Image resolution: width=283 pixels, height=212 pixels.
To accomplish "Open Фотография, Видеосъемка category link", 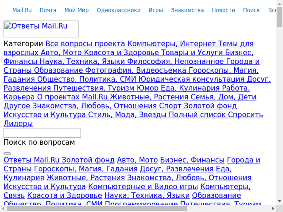I will click(x=135, y=70).
